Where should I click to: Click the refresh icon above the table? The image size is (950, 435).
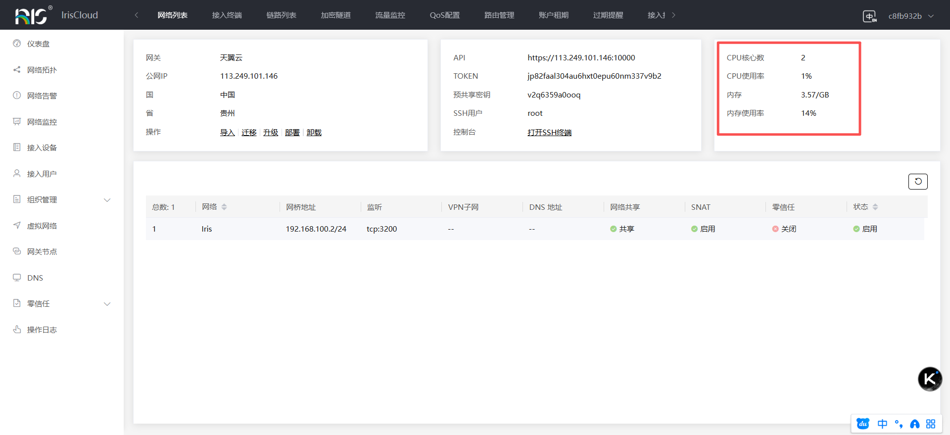(918, 182)
